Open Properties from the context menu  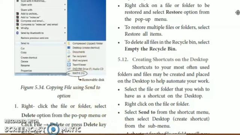(x=26, y=71)
